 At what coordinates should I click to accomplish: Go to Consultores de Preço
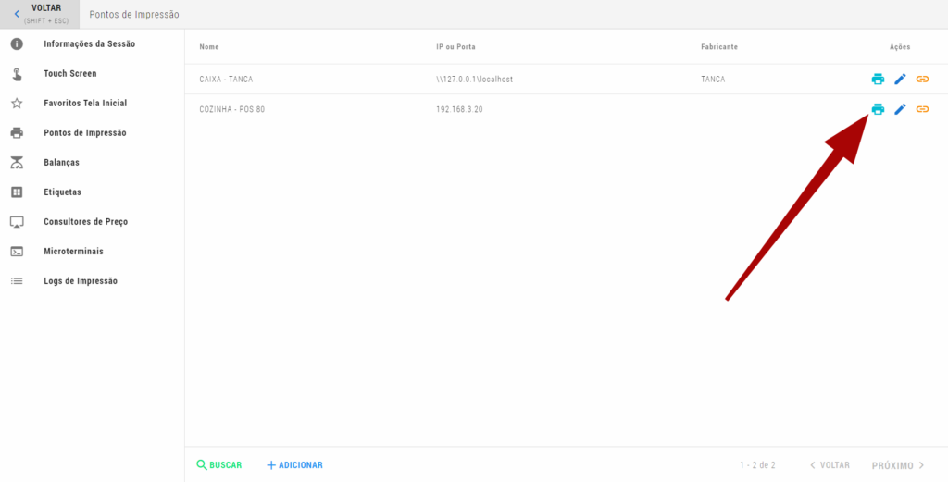pos(85,222)
